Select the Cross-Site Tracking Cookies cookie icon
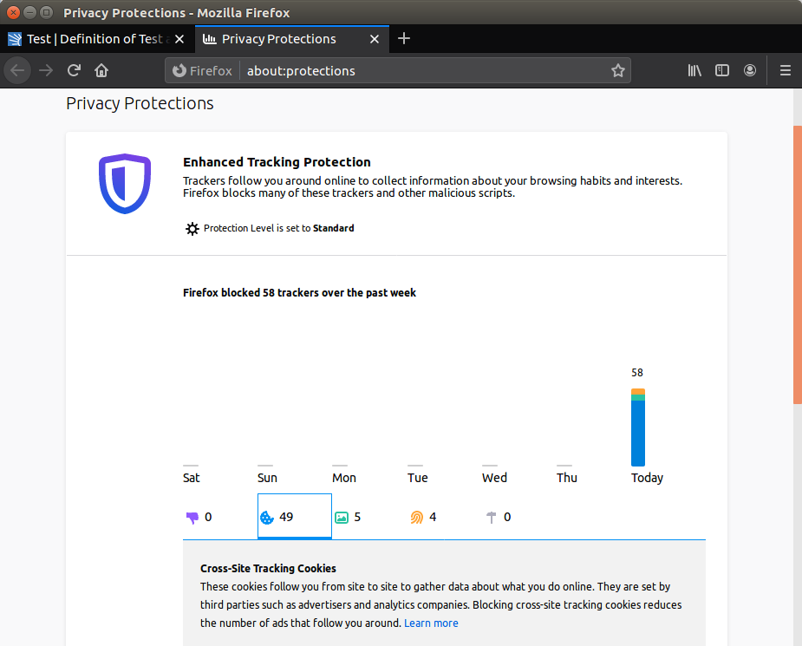 click(x=267, y=516)
